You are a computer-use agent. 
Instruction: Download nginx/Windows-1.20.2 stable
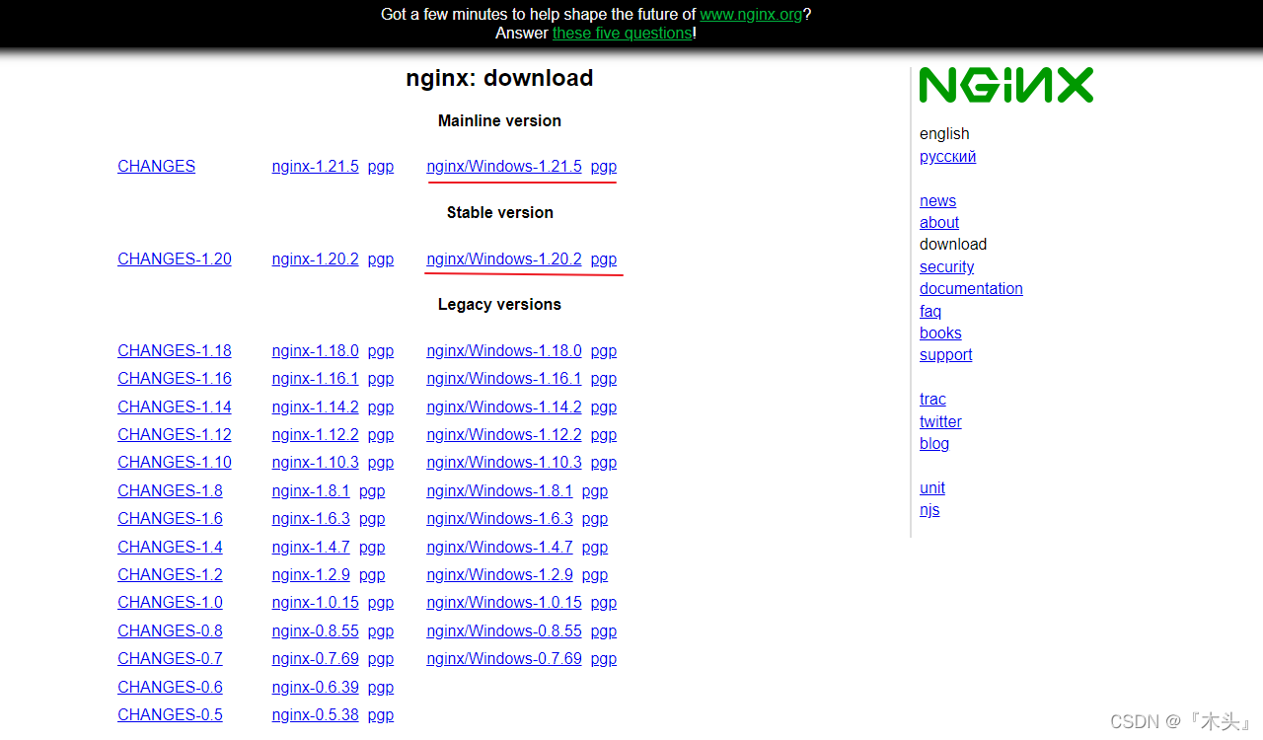(x=504, y=259)
